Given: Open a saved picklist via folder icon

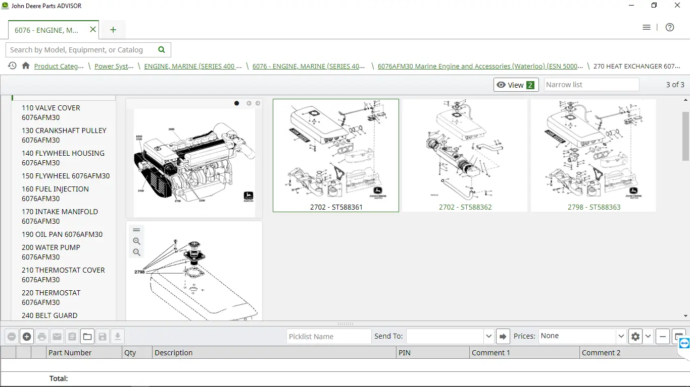Looking at the screenshot, I should click(x=87, y=336).
